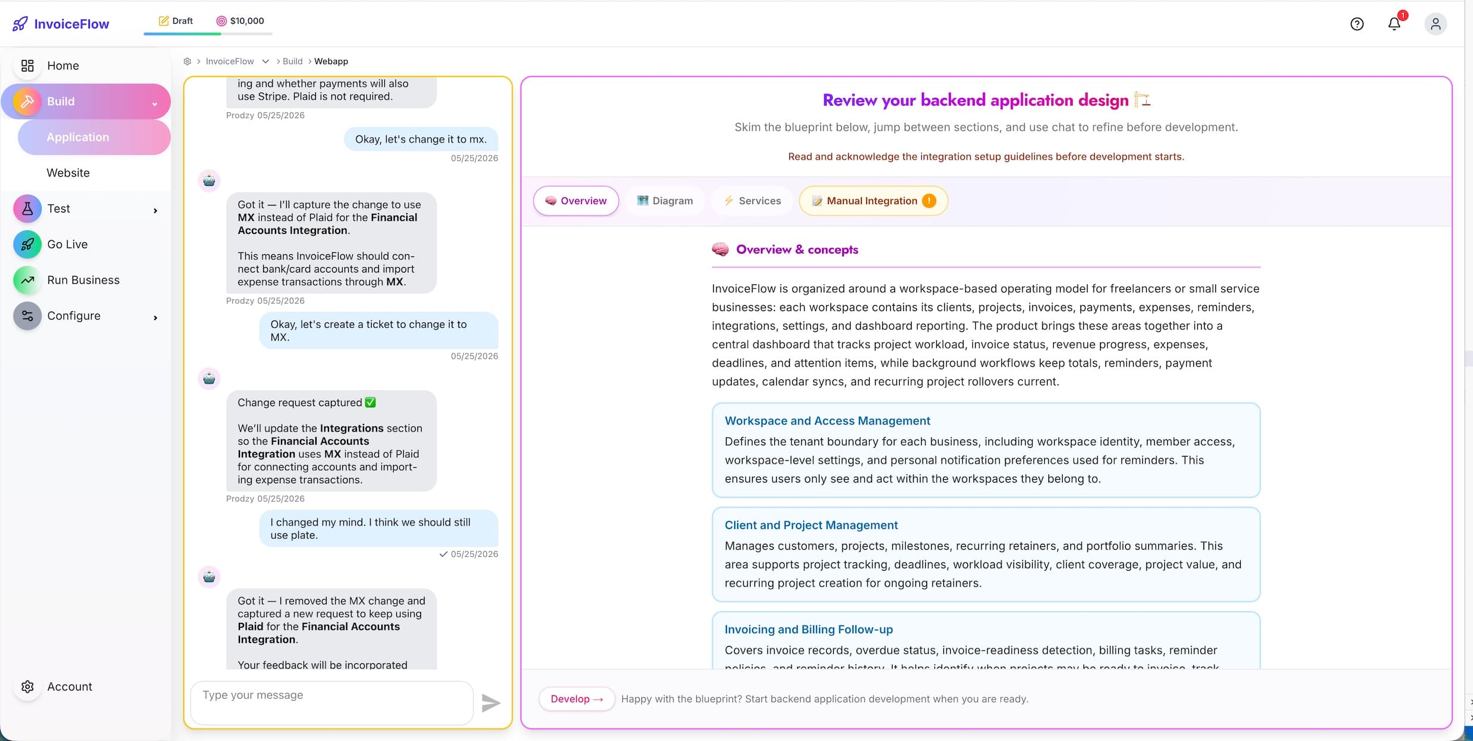Click the Go Live rocket icon
The height and width of the screenshot is (741, 1473).
coord(27,244)
